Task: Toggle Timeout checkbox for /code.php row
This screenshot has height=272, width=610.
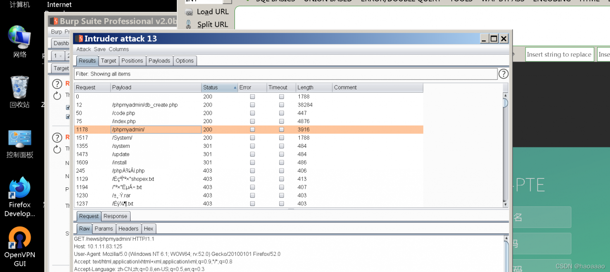Action: [x=282, y=113]
